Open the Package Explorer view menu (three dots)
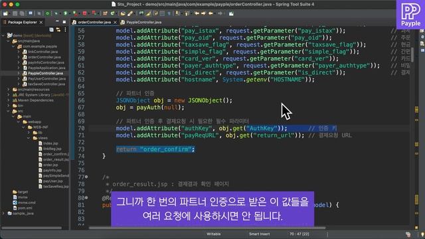This screenshot has height=239, width=425. point(65,30)
